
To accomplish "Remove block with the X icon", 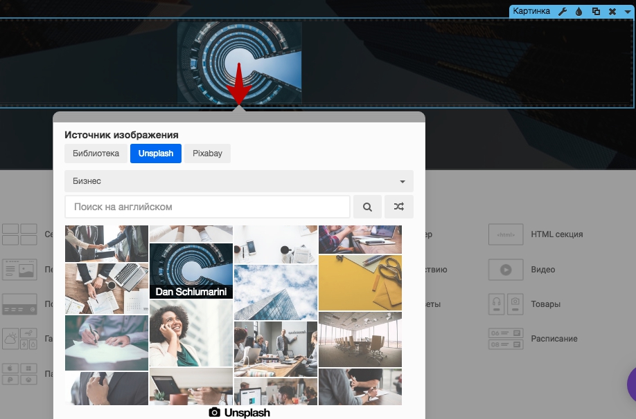I will click(612, 11).
